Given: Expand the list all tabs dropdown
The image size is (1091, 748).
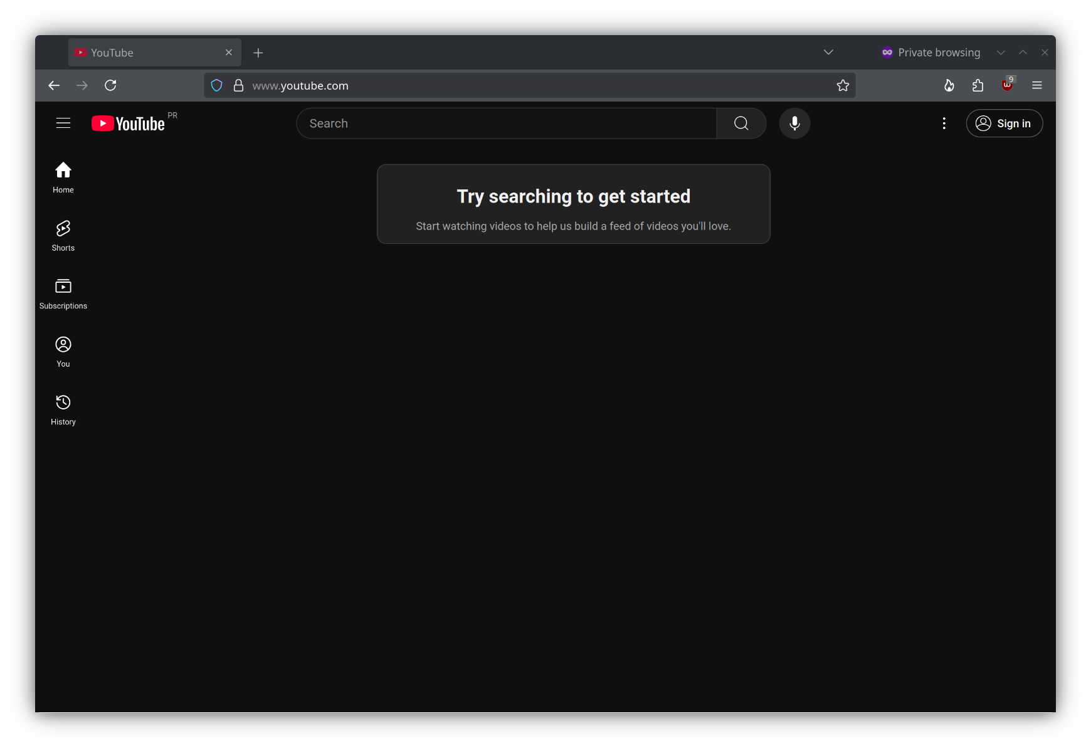Looking at the screenshot, I should (x=828, y=52).
